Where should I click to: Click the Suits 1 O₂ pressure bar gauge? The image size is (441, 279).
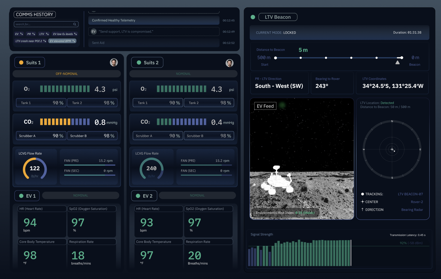click(x=65, y=89)
